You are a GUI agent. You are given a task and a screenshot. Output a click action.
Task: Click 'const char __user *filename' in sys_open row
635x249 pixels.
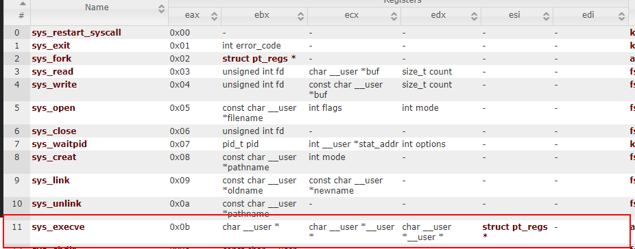[x=260, y=113]
